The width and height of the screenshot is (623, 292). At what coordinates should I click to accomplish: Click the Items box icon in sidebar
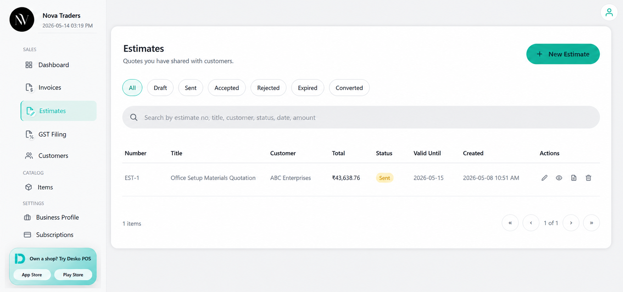[29, 187]
